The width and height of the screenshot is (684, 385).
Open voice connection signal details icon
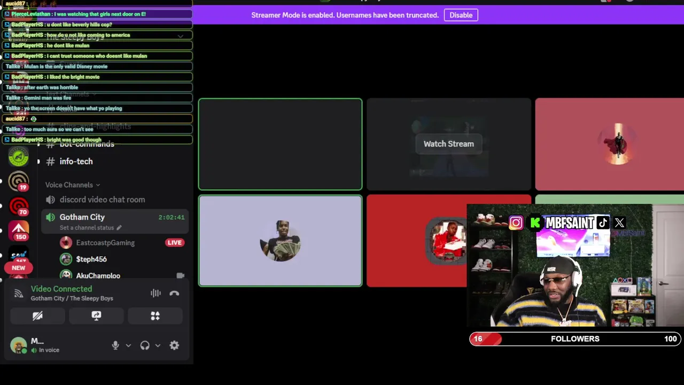(x=19, y=293)
